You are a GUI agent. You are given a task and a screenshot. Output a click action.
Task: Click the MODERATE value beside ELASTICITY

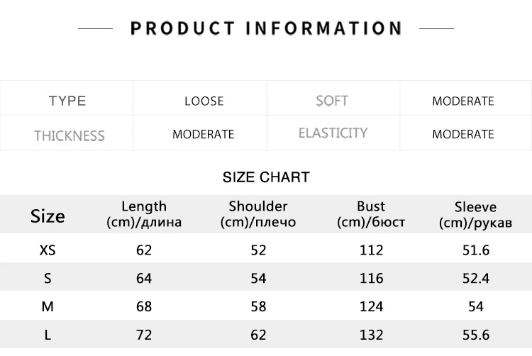462,134
